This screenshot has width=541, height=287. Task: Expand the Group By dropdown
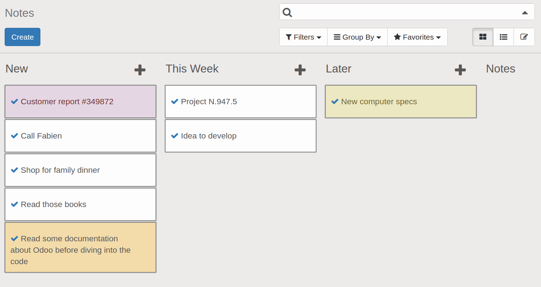[x=357, y=37]
